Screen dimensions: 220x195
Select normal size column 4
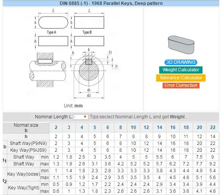coord(82,127)
